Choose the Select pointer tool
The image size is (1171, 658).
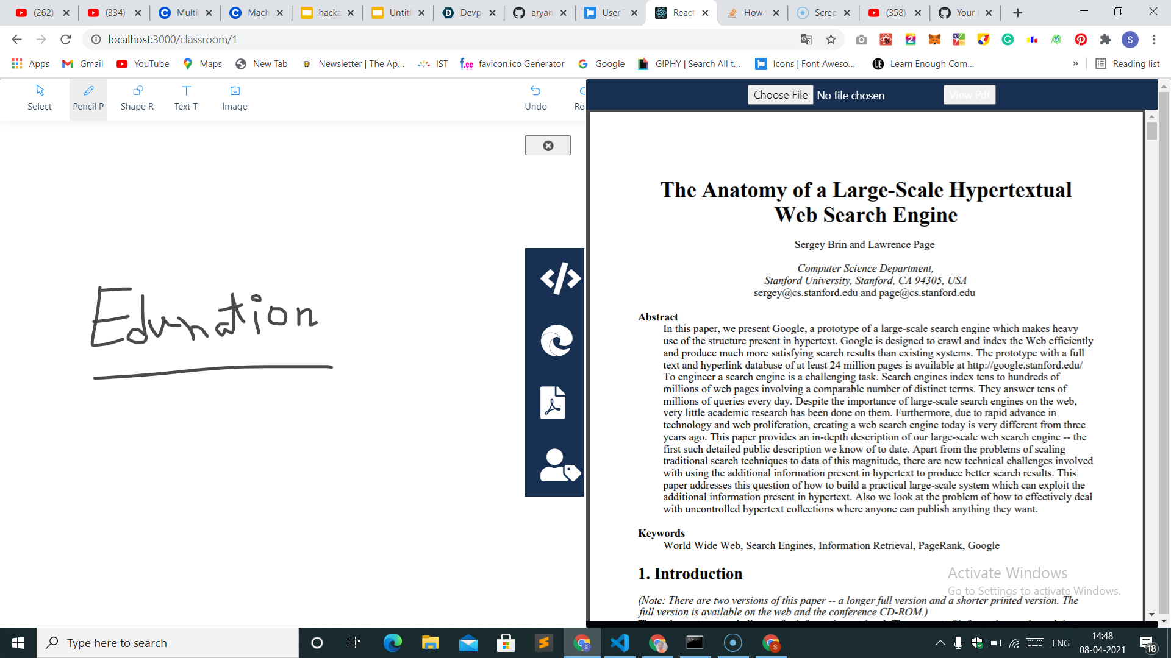(x=40, y=98)
